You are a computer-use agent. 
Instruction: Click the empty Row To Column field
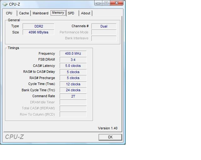pyautogui.click(x=73, y=114)
